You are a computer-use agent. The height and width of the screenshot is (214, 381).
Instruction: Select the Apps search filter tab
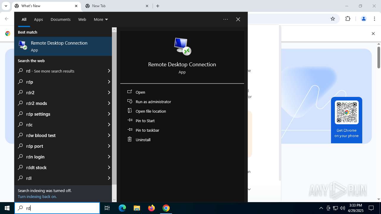pyautogui.click(x=38, y=19)
